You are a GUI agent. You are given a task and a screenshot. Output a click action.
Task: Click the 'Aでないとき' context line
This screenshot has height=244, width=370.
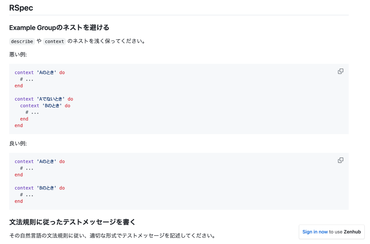[x=44, y=99]
